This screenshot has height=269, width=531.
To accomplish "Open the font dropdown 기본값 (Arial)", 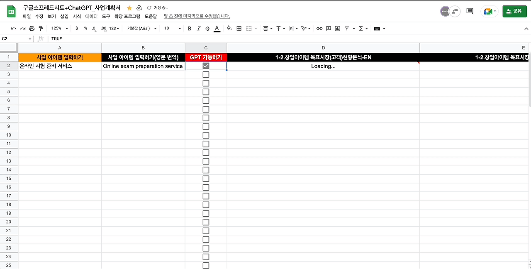I will click(142, 28).
